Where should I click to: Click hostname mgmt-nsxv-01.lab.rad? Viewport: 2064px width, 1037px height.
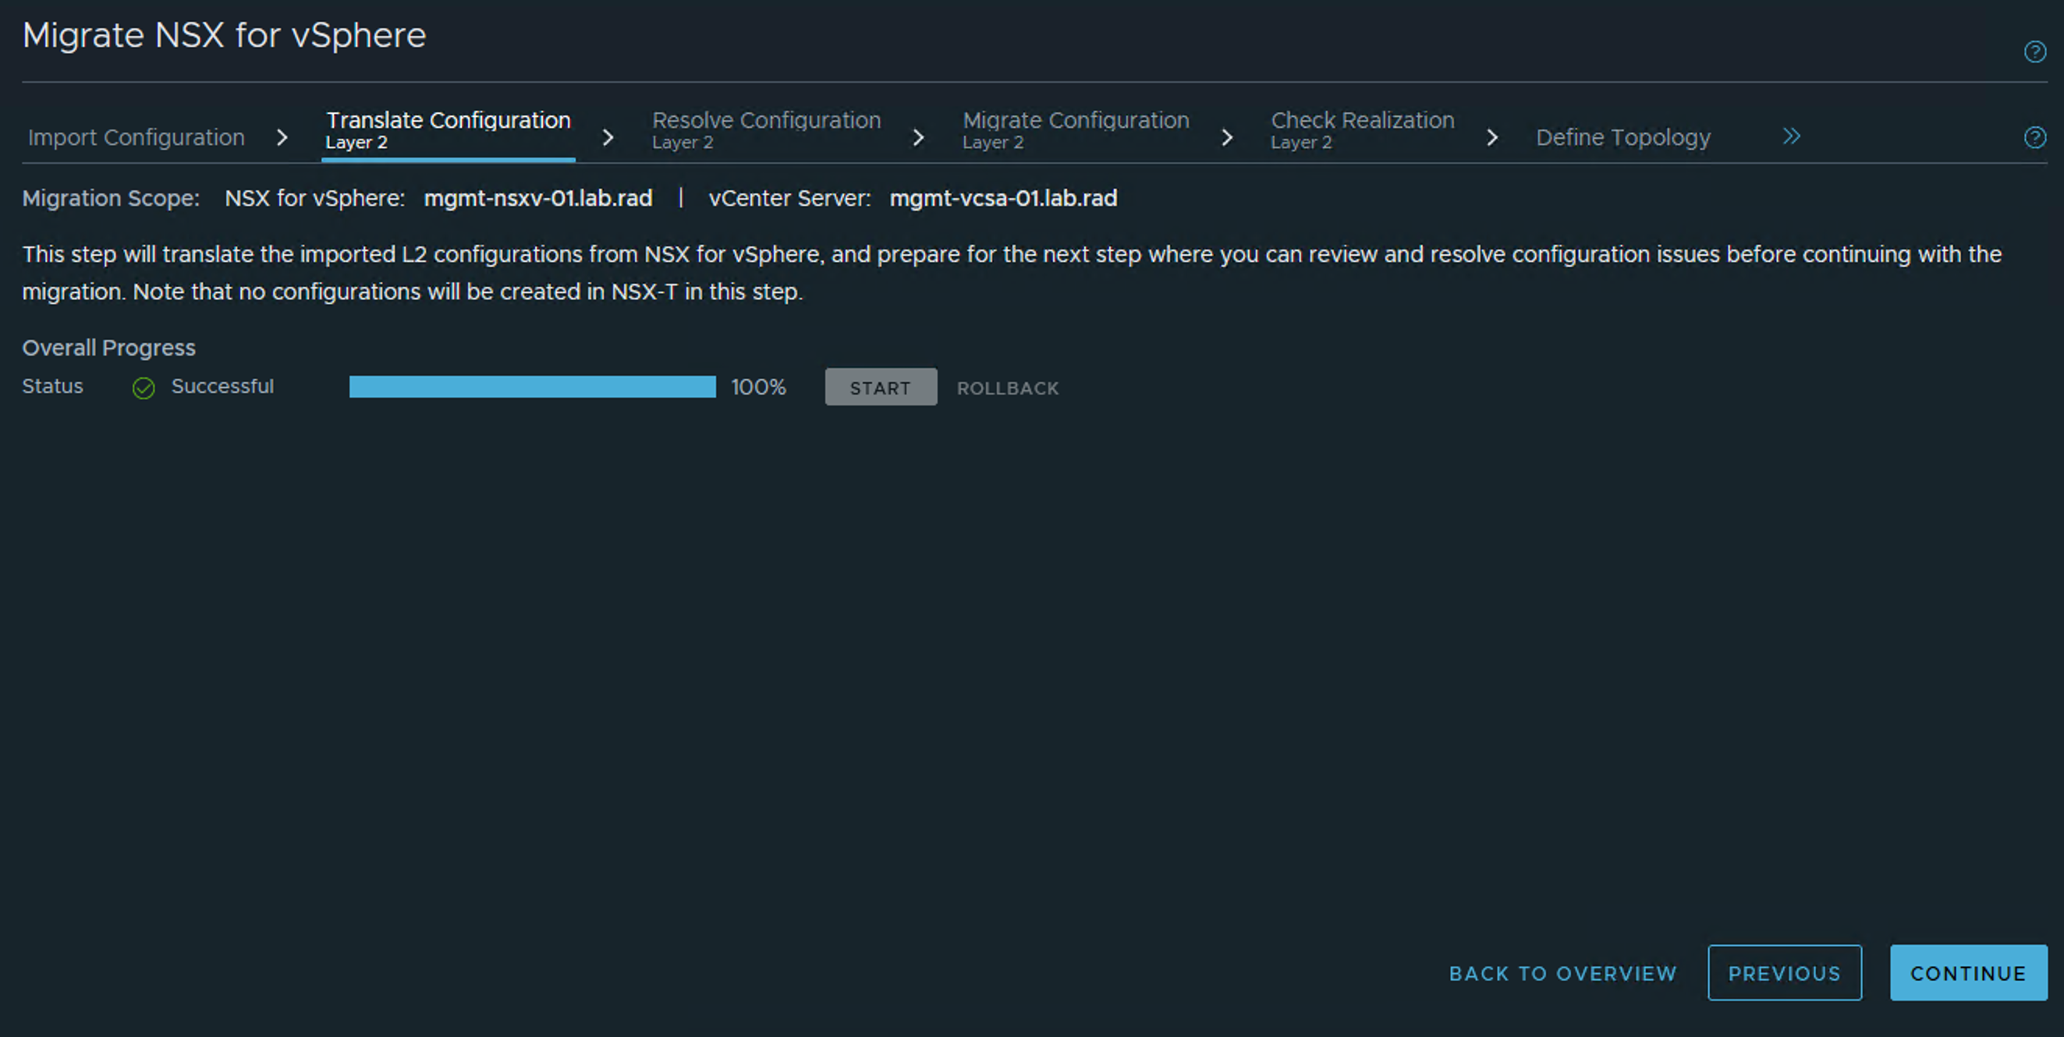(x=537, y=198)
